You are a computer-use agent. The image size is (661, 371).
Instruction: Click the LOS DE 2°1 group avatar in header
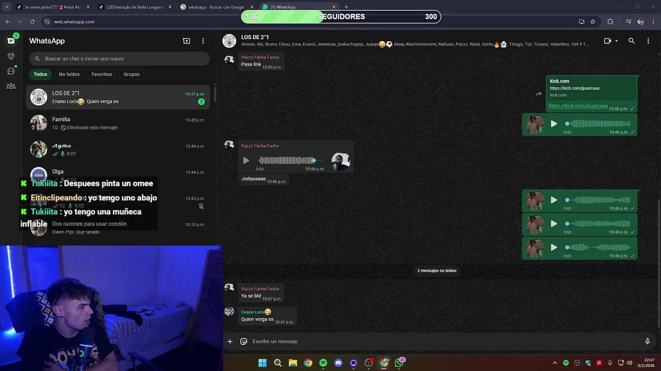coord(229,41)
